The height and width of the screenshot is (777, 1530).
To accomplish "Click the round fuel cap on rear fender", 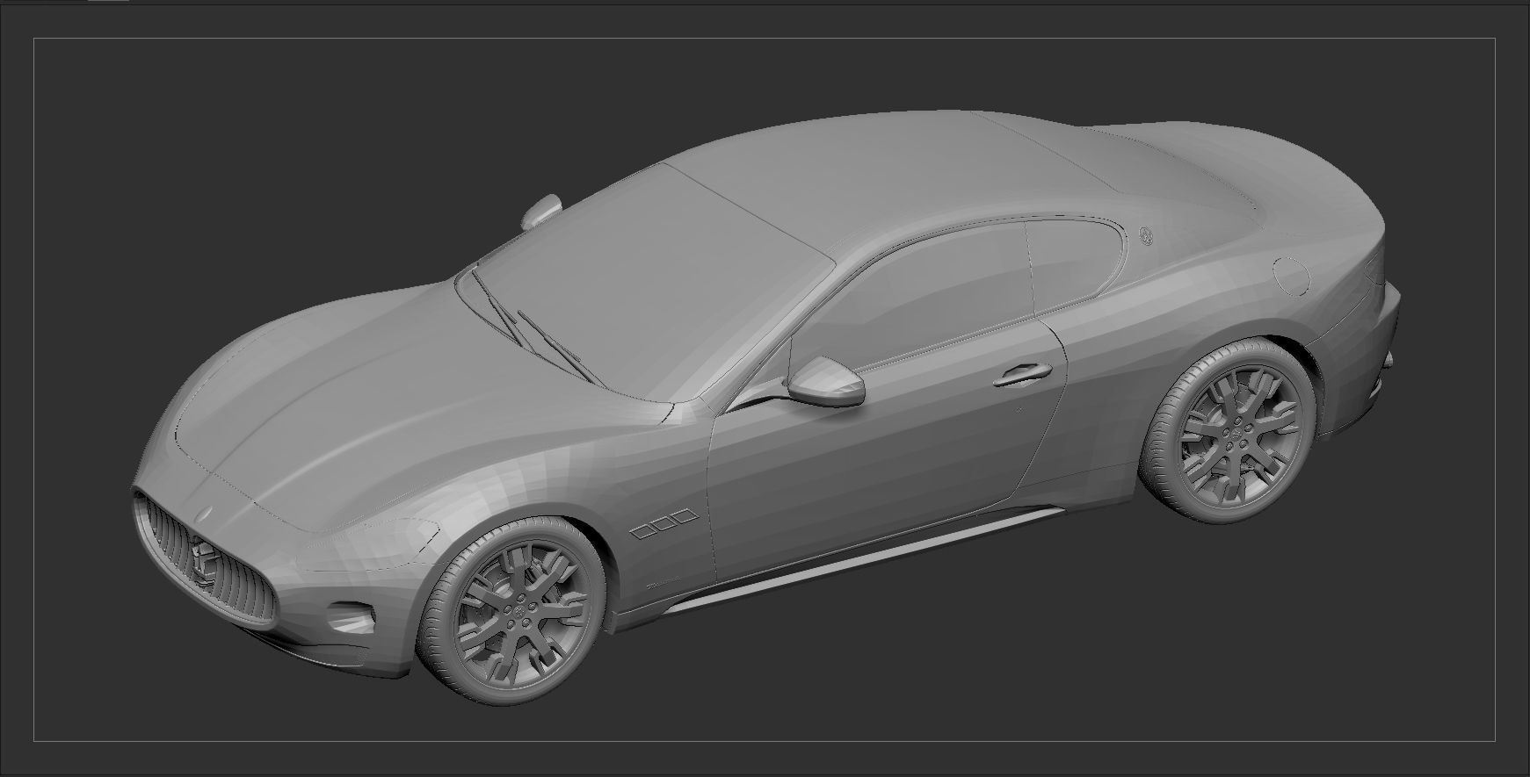I will point(1292,276).
